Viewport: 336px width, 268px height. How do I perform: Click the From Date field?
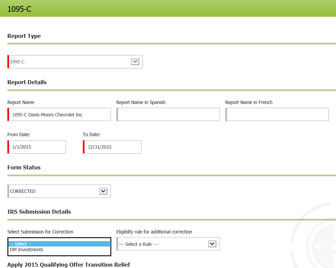(37, 147)
